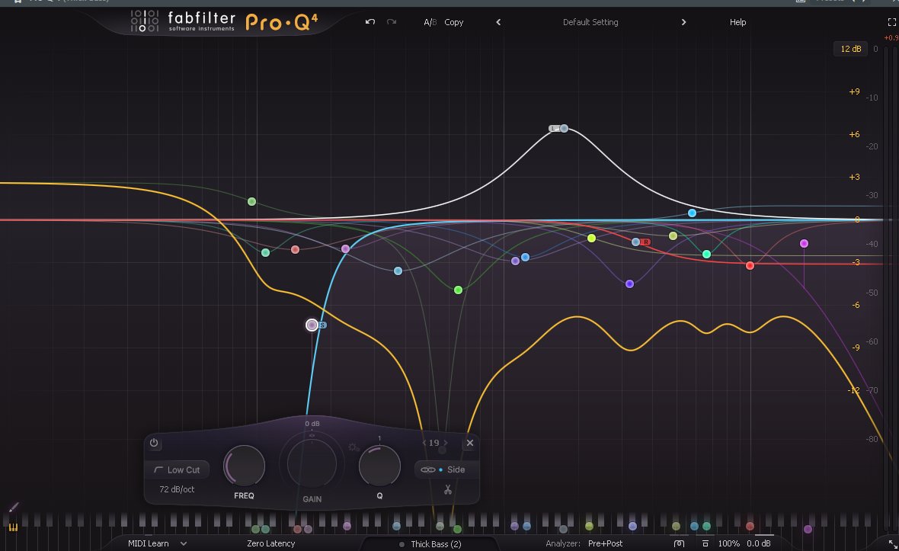Select the band node marked R

(x=636, y=242)
